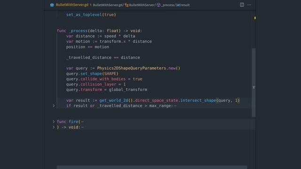
Task: Click 'global_transform' value
Action: pos(128,90)
